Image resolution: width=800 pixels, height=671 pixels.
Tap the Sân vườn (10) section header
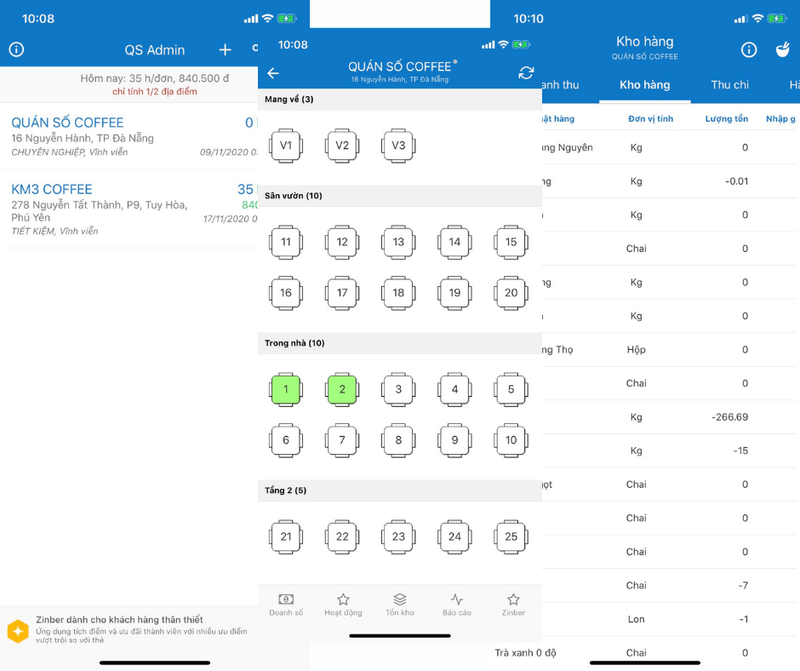click(399, 196)
